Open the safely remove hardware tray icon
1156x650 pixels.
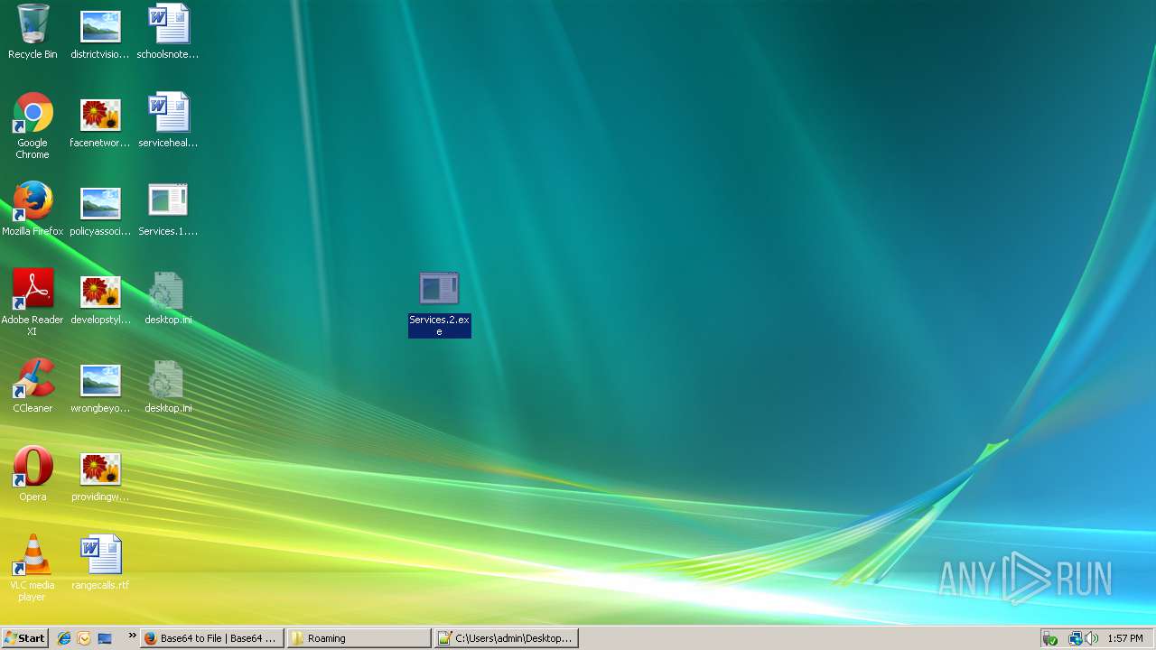coord(1049,638)
